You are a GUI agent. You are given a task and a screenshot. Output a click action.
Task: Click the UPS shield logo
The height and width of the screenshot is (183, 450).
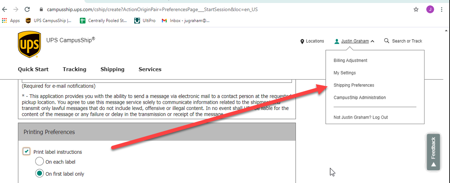[29, 44]
